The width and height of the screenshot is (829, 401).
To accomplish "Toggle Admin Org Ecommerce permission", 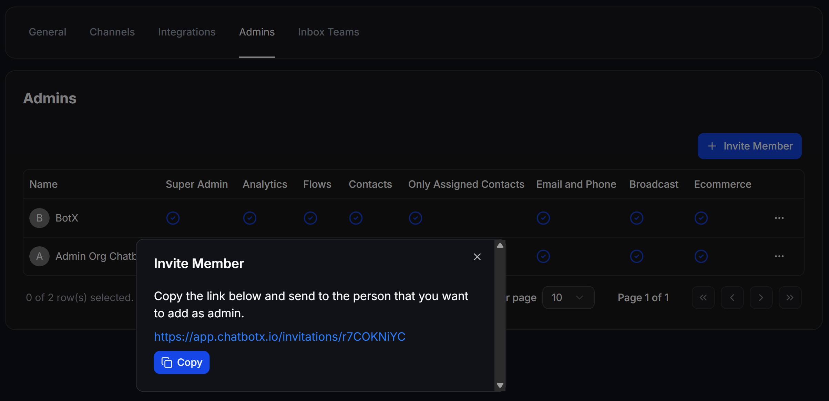I will coord(701,256).
